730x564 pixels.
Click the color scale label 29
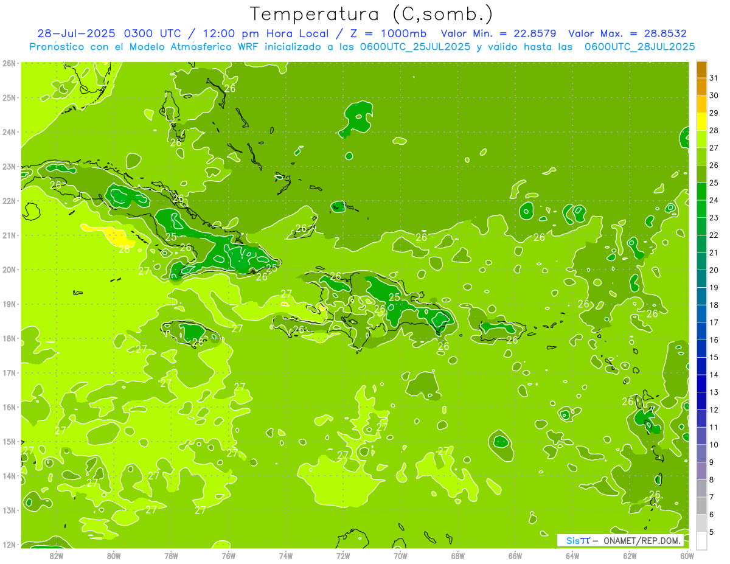714,113
